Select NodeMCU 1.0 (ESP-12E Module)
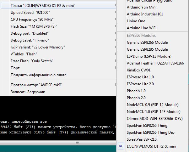This screenshot has width=189, height=152. 153,112
